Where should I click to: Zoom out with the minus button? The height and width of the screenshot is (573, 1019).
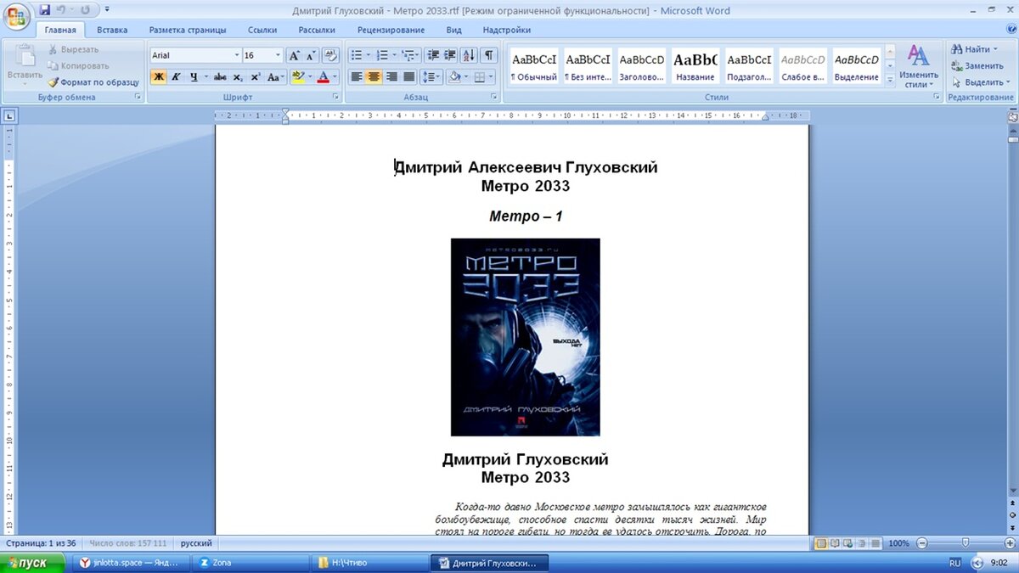[x=922, y=543]
